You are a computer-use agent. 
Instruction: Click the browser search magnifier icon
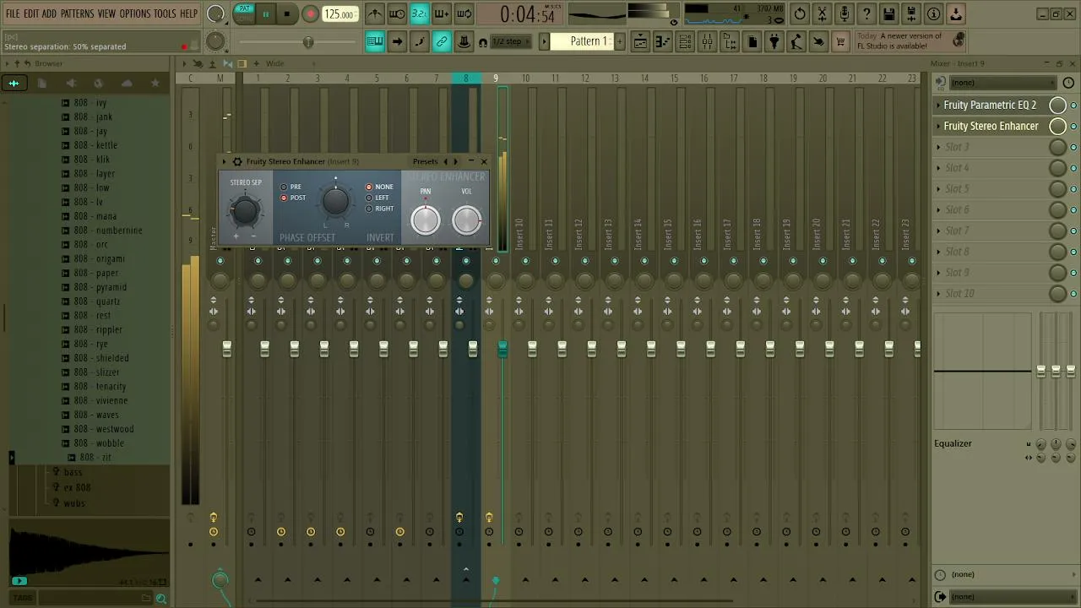click(x=160, y=599)
